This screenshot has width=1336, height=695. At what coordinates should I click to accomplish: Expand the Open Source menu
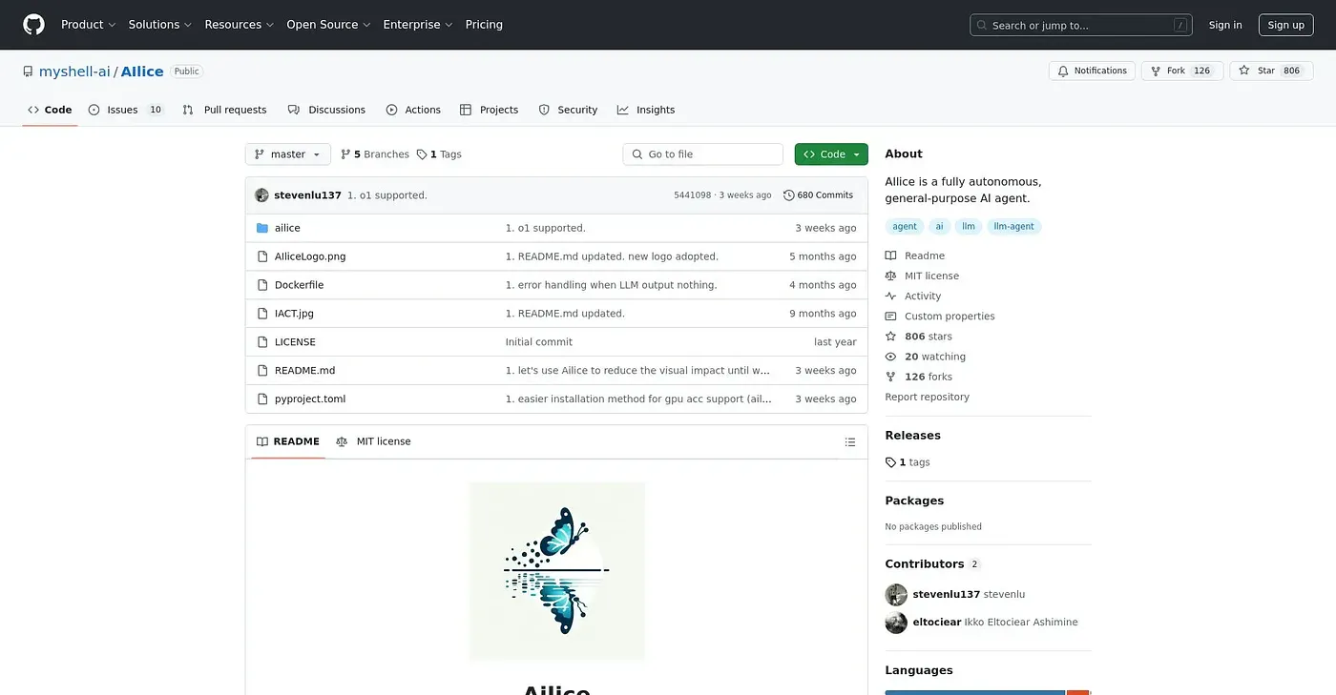pos(328,25)
